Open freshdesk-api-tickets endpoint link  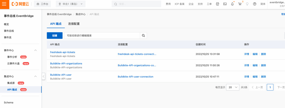point(63,52)
